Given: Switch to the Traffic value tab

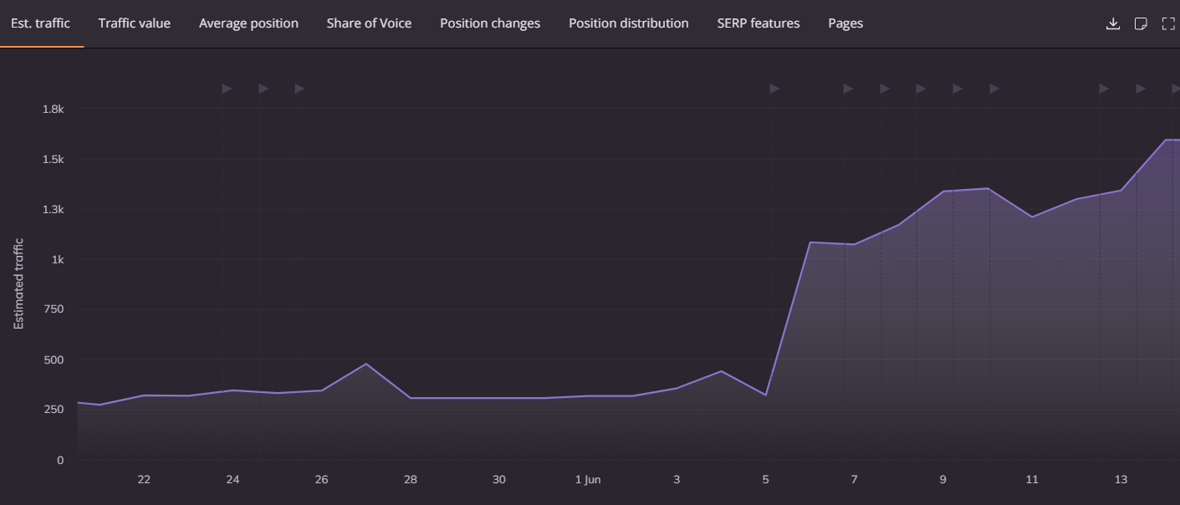Looking at the screenshot, I should click(134, 23).
